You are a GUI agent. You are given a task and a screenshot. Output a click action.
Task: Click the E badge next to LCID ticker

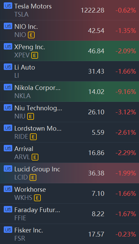point(33,178)
